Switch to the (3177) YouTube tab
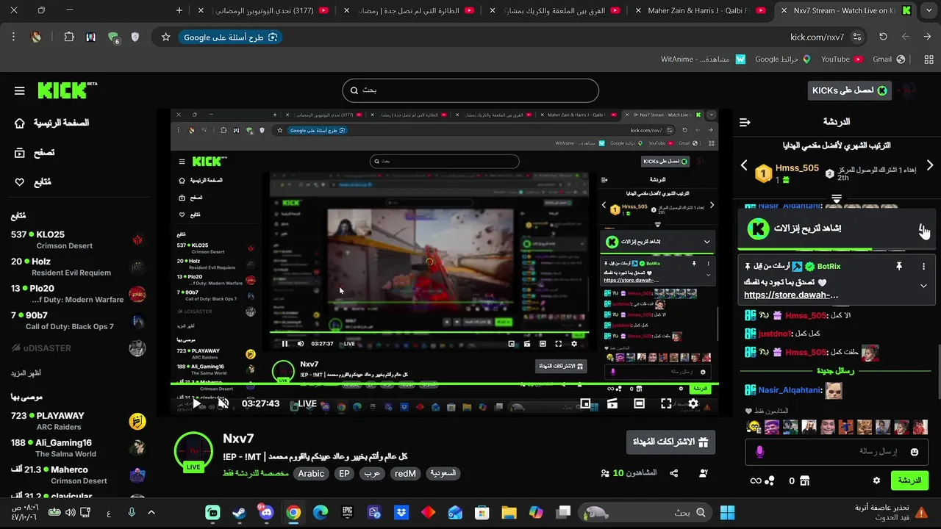This screenshot has width=941, height=529. pos(264,10)
